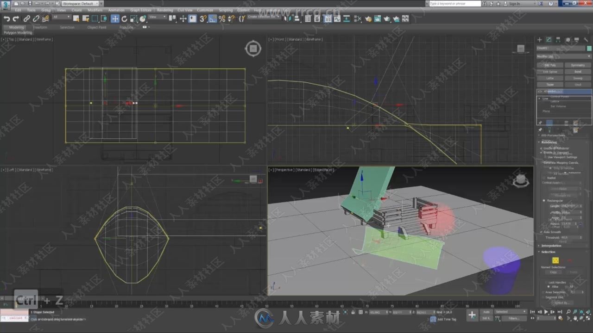The image size is (593, 333).
Task: Open the Tools menu
Action: click(31, 10)
